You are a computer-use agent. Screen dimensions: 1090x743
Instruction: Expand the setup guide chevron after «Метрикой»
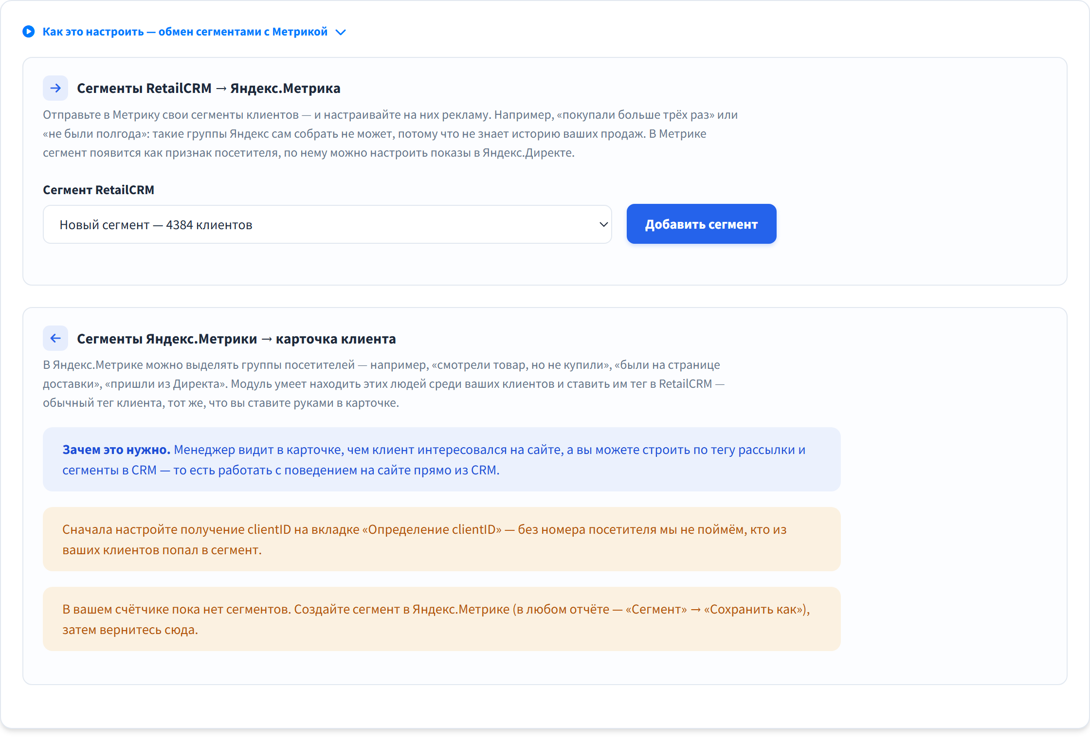coord(341,32)
